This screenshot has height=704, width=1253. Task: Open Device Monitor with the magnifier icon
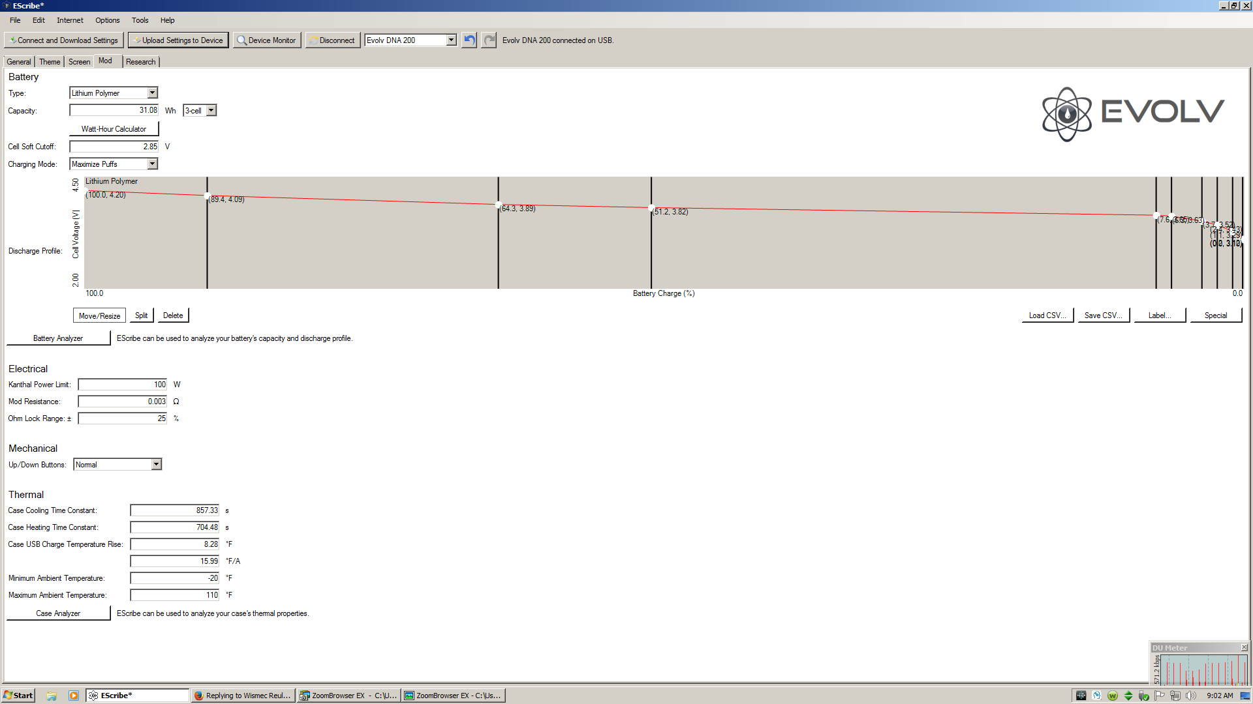(266, 40)
